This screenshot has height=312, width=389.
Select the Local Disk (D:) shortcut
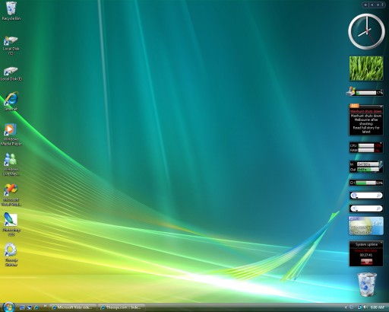pos(11,74)
